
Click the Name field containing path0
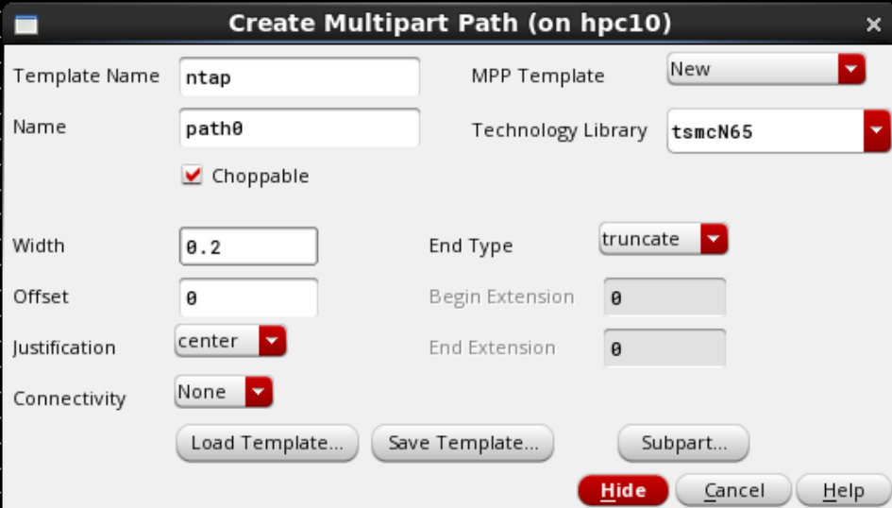coord(299,128)
